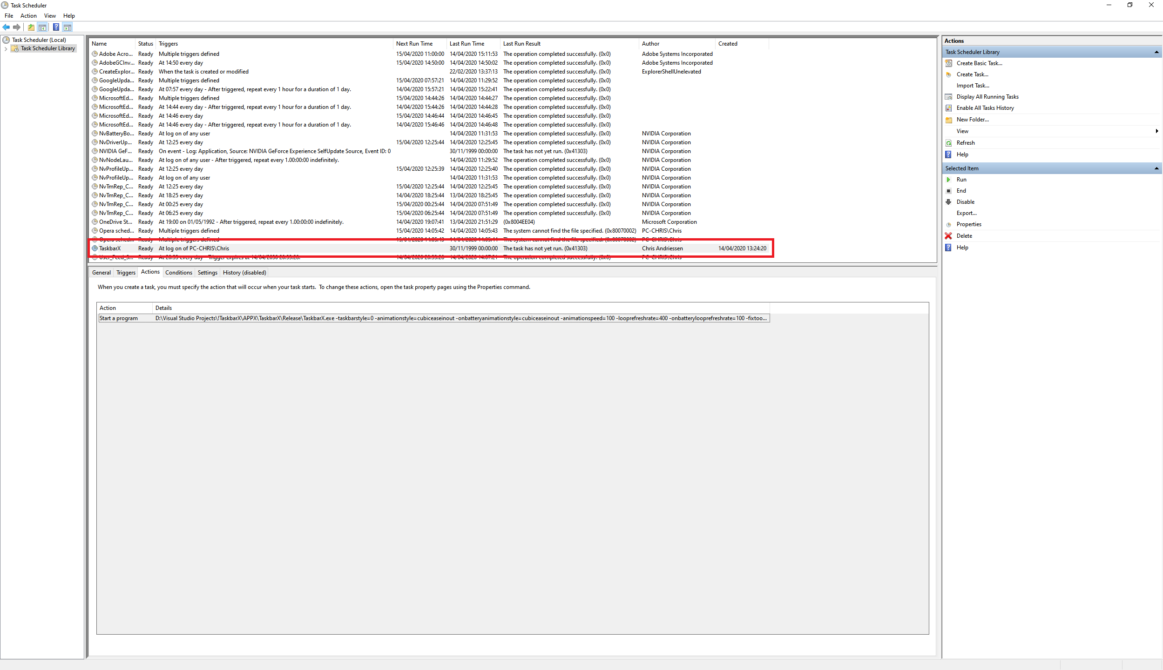
Task: Run the selected task using the green Run icon
Action: (949, 179)
